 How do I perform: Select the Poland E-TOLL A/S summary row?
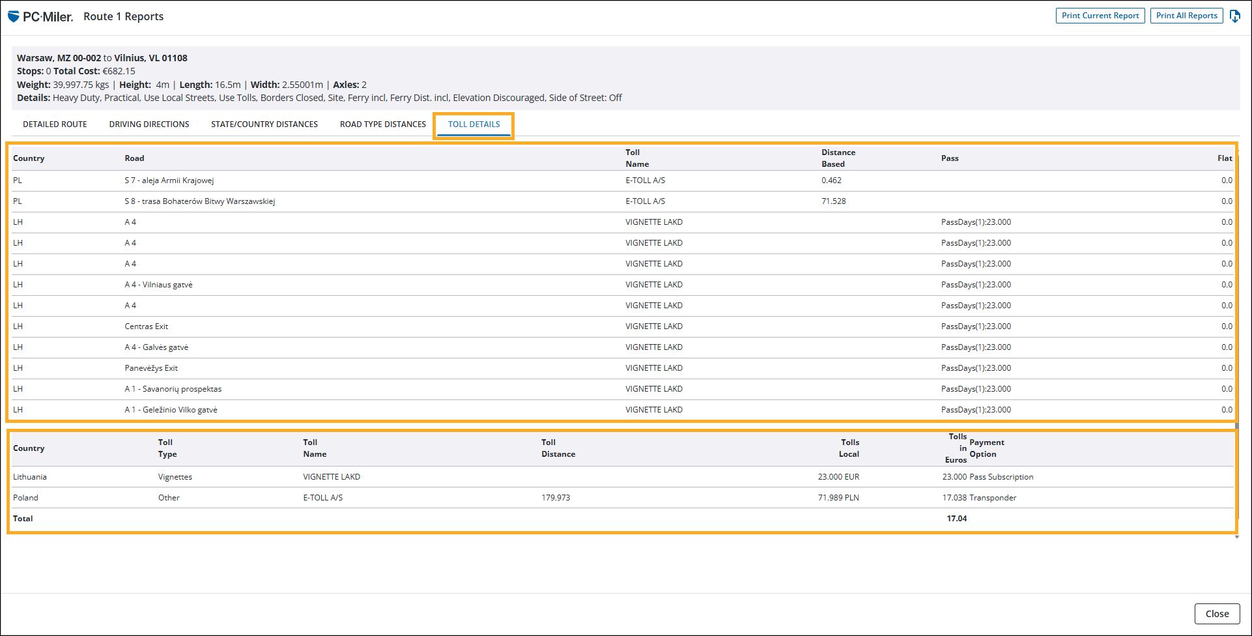[322, 498]
